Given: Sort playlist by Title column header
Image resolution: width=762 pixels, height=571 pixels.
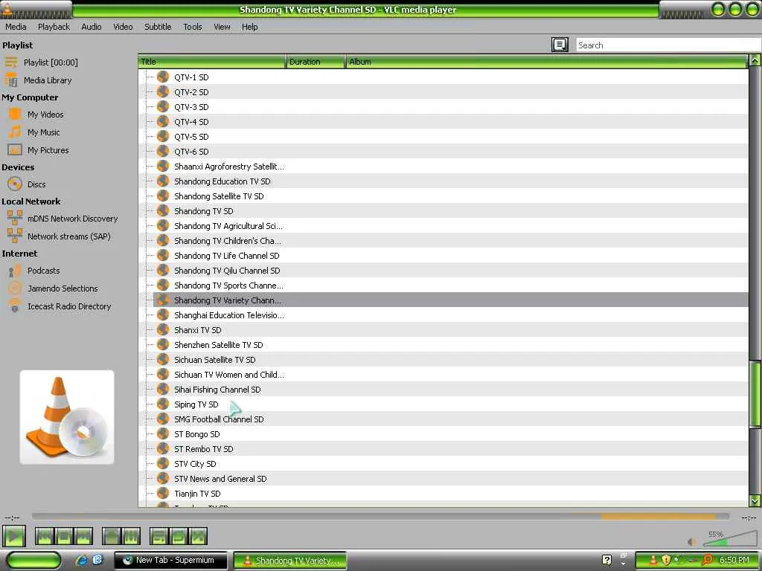Looking at the screenshot, I should tap(212, 62).
